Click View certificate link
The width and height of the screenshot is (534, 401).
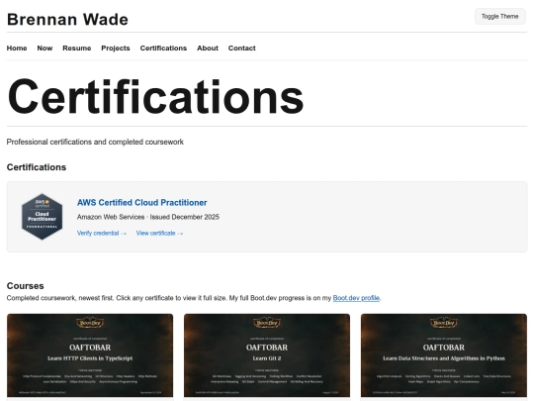tap(159, 234)
